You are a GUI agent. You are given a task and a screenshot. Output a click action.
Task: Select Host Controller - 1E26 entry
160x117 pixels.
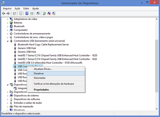tap(57, 59)
